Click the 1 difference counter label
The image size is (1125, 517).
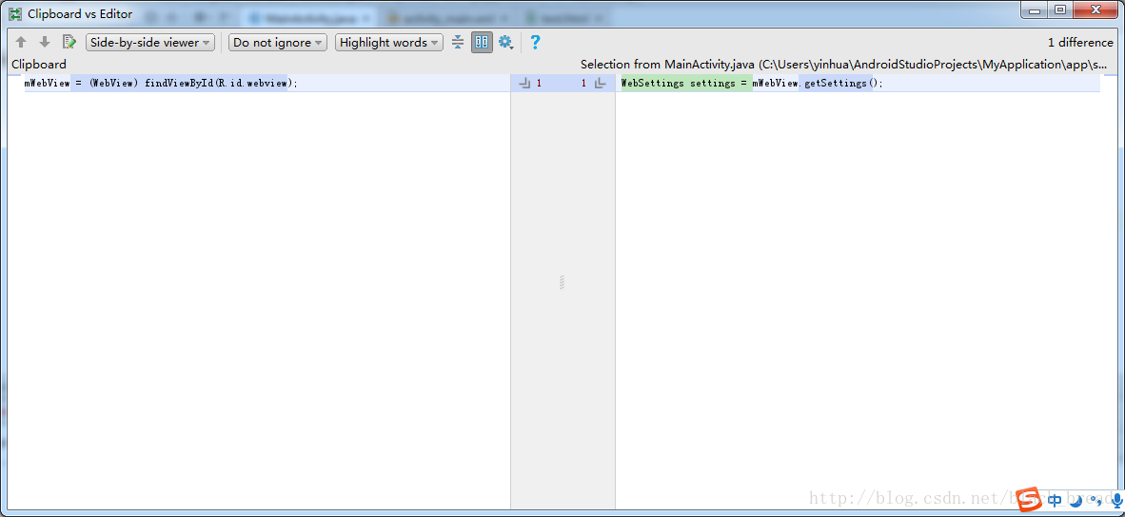pos(1080,42)
